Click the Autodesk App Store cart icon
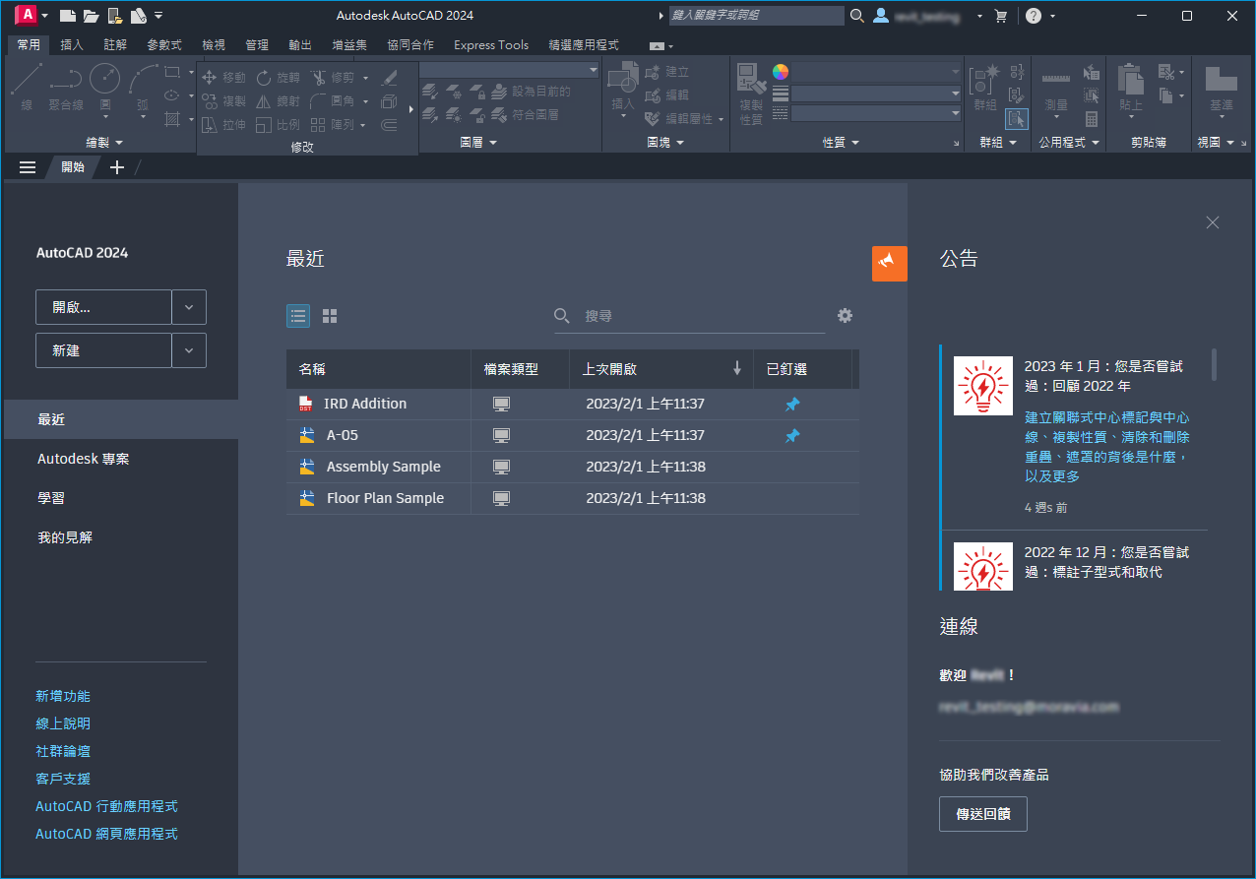This screenshot has width=1256, height=879. pyautogui.click(x=1001, y=16)
